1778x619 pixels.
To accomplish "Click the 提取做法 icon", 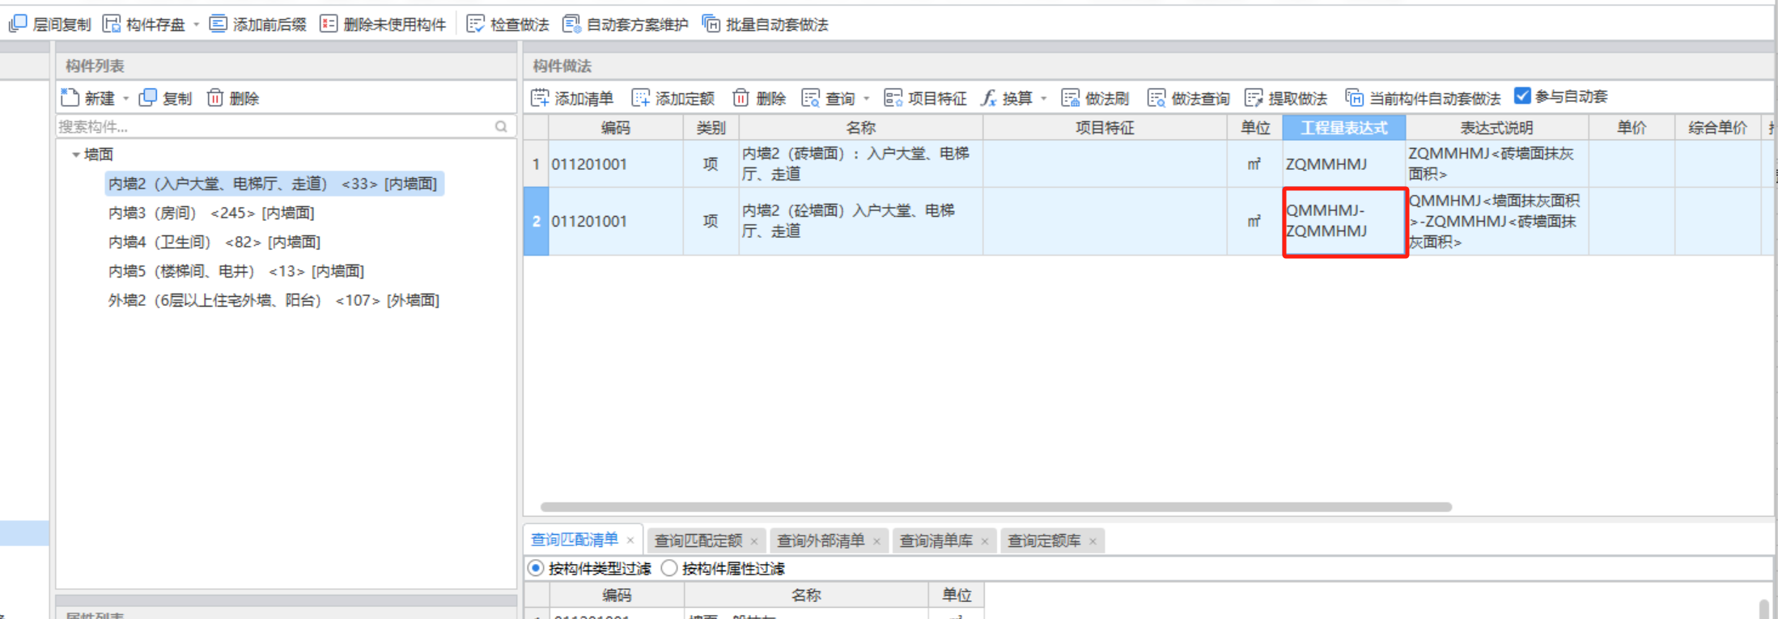I will [1254, 98].
